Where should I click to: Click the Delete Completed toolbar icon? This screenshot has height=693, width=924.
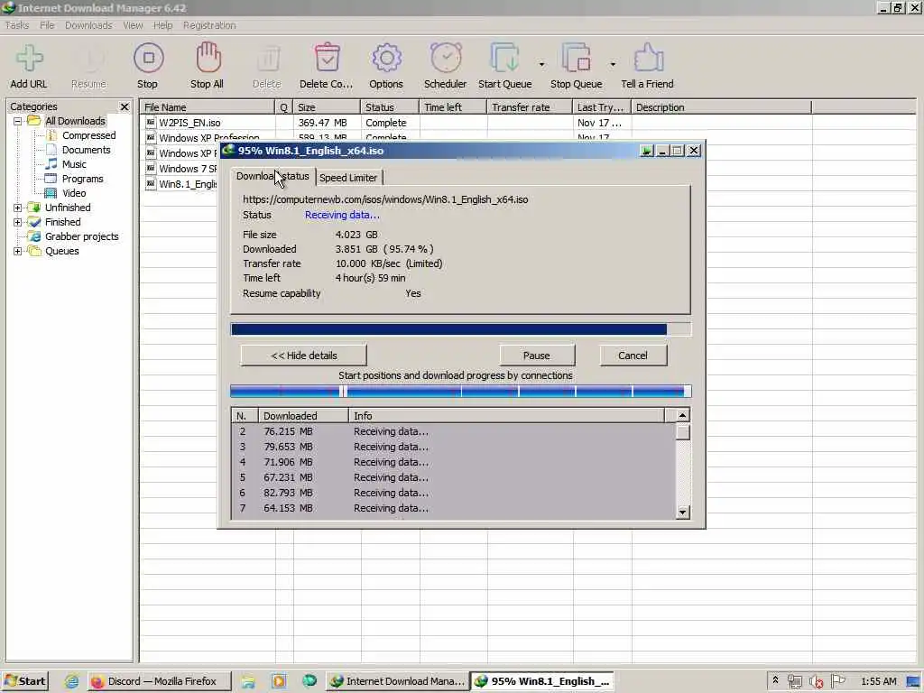coord(327,58)
